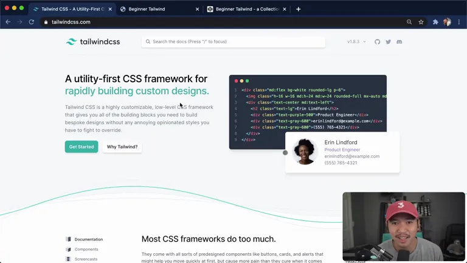Click the green dot in code window

point(247,81)
